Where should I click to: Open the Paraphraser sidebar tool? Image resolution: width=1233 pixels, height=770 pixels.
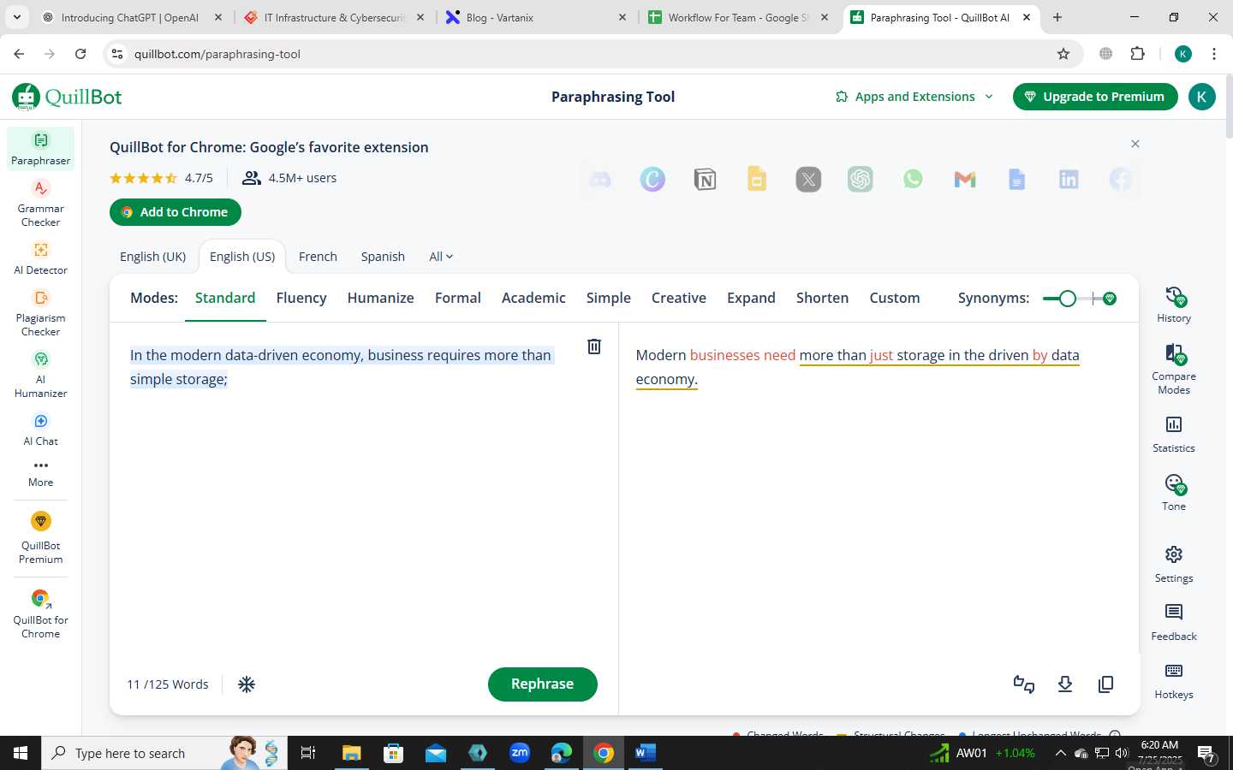40,149
